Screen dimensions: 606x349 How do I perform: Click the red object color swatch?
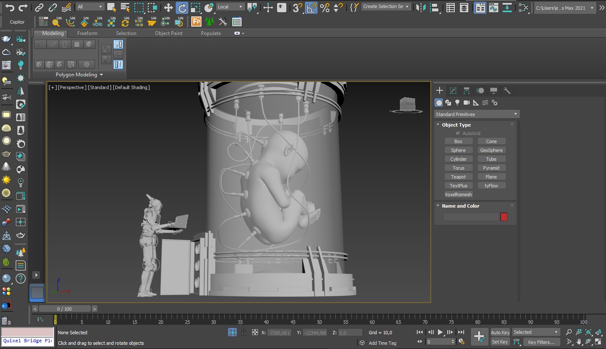coord(504,217)
